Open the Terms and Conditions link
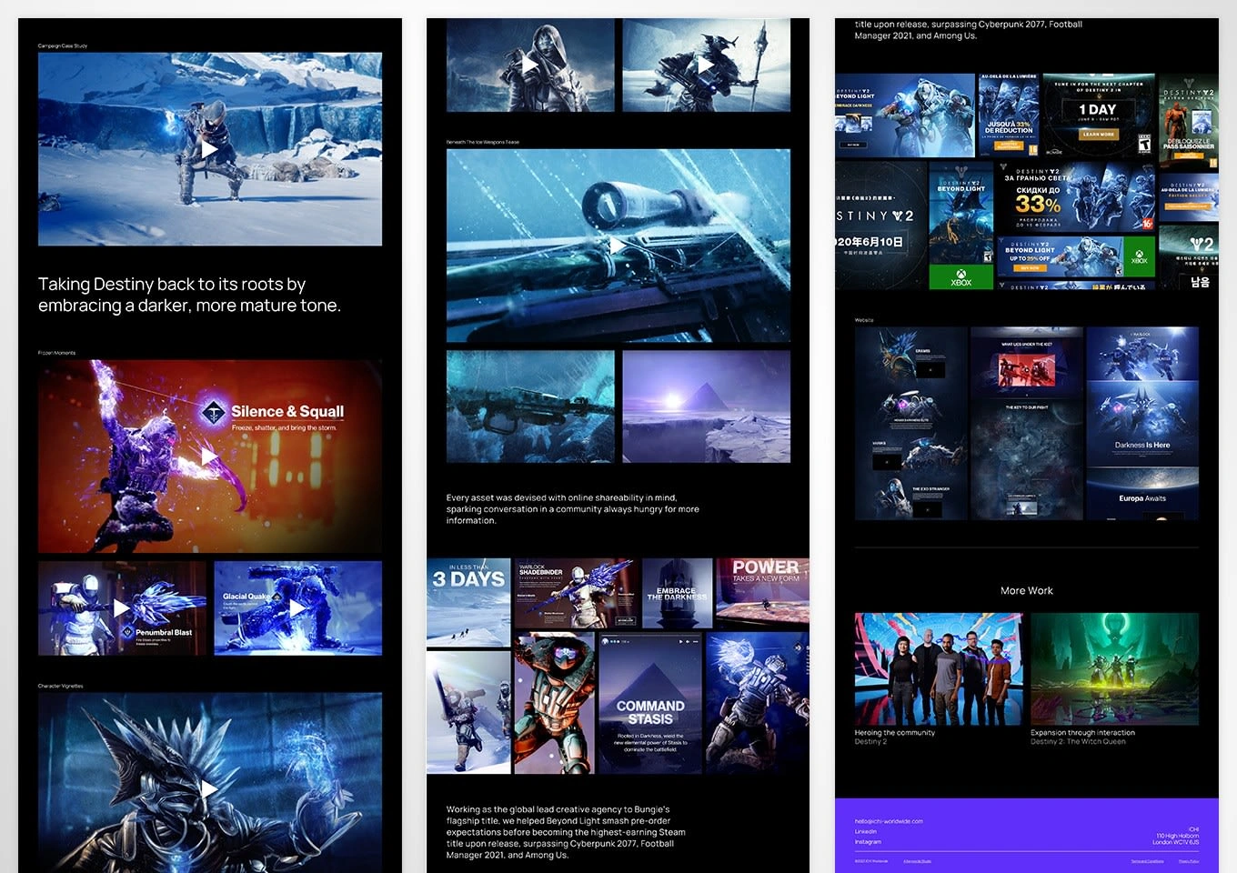The image size is (1237, 873). click(1147, 861)
